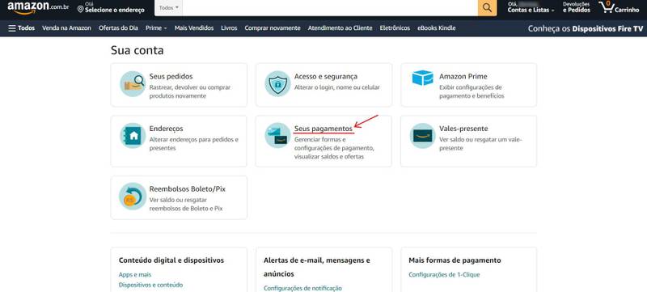Expand the Contas e Listas dropdown
This screenshot has height=292, width=647.
tap(531, 7)
